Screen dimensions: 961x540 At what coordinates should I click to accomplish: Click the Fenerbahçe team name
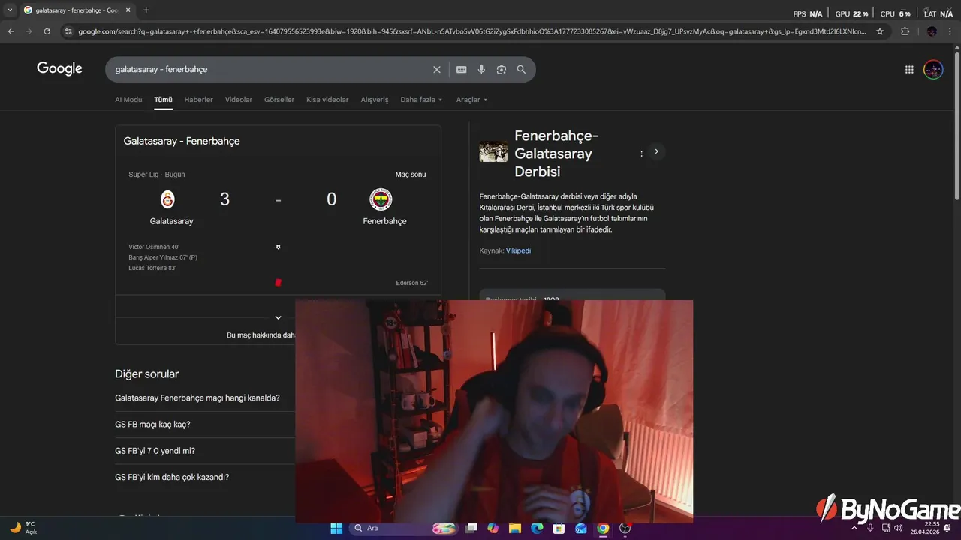click(x=384, y=221)
